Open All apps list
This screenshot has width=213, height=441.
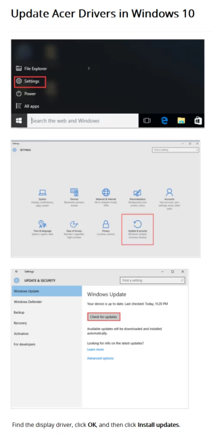pos(28,106)
